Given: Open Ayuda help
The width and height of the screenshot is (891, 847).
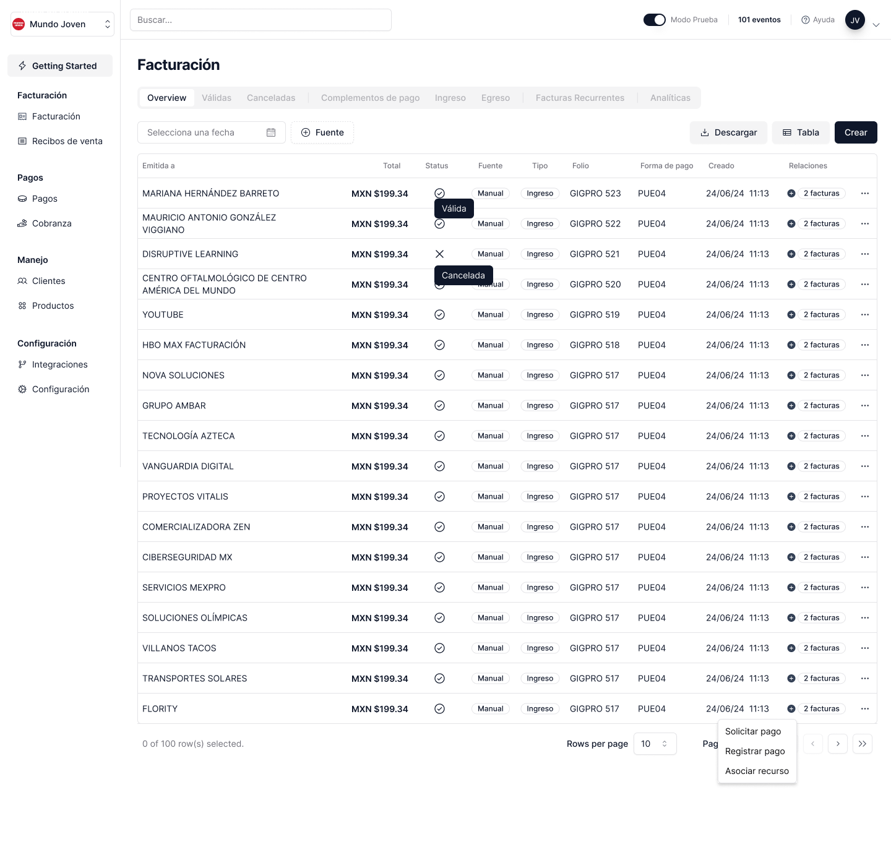Looking at the screenshot, I should 818,20.
